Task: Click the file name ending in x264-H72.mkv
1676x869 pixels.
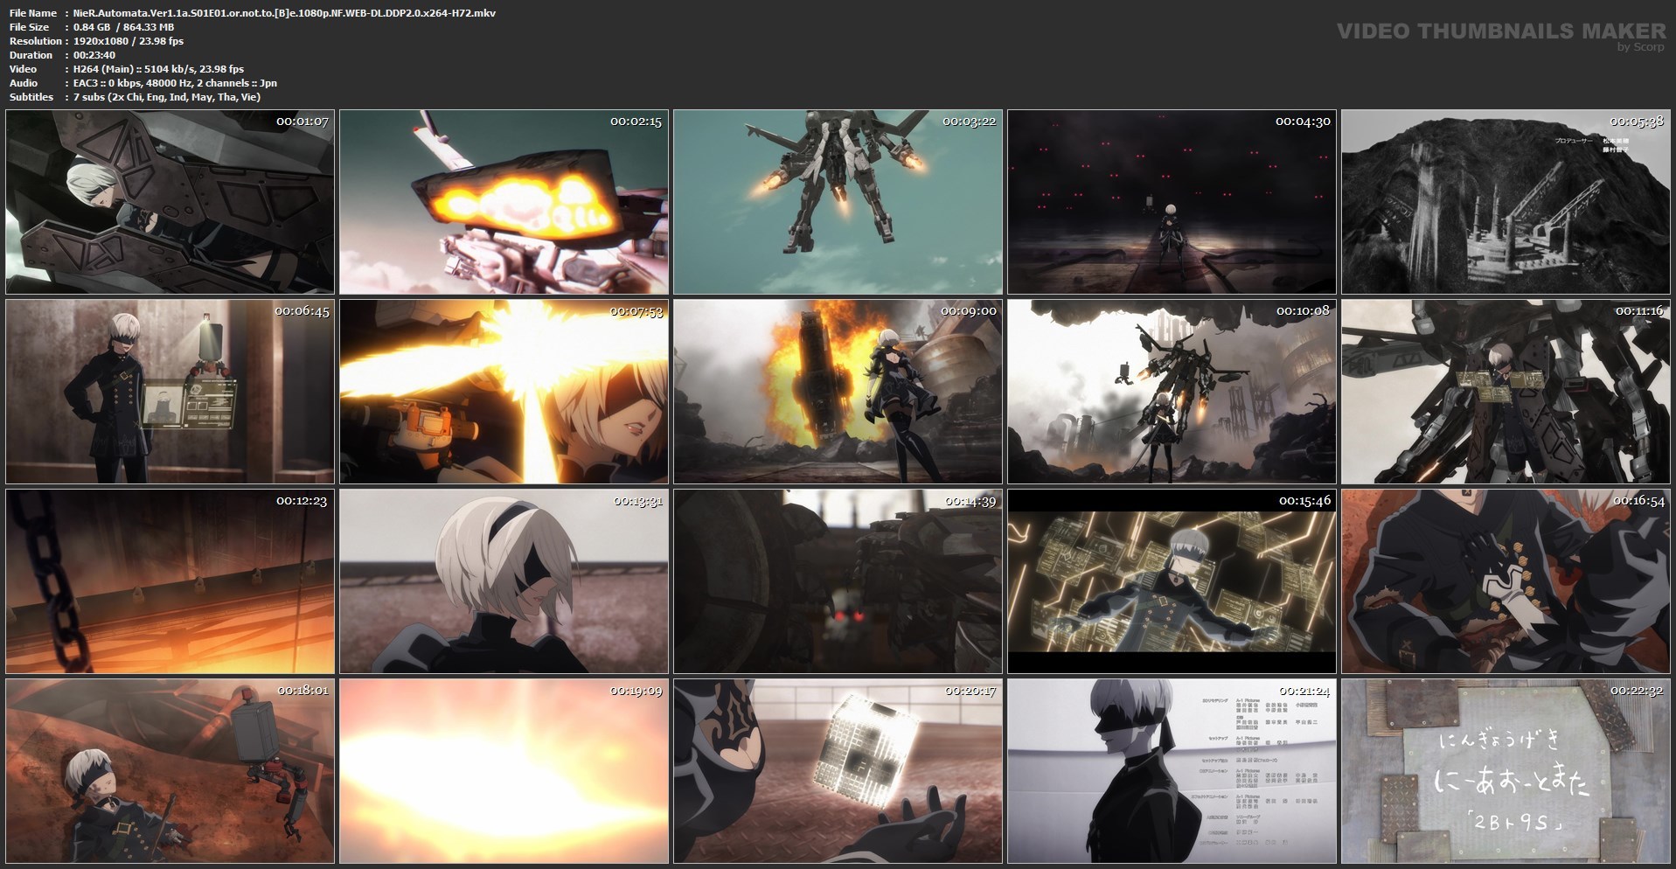Action: [284, 13]
